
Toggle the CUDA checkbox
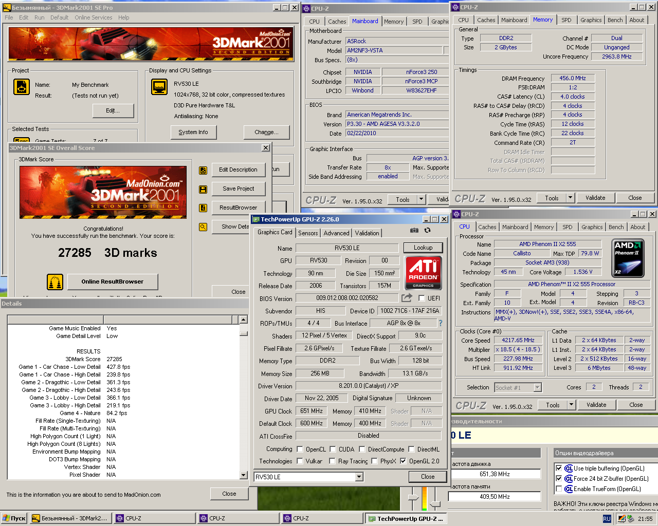pyautogui.click(x=333, y=449)
